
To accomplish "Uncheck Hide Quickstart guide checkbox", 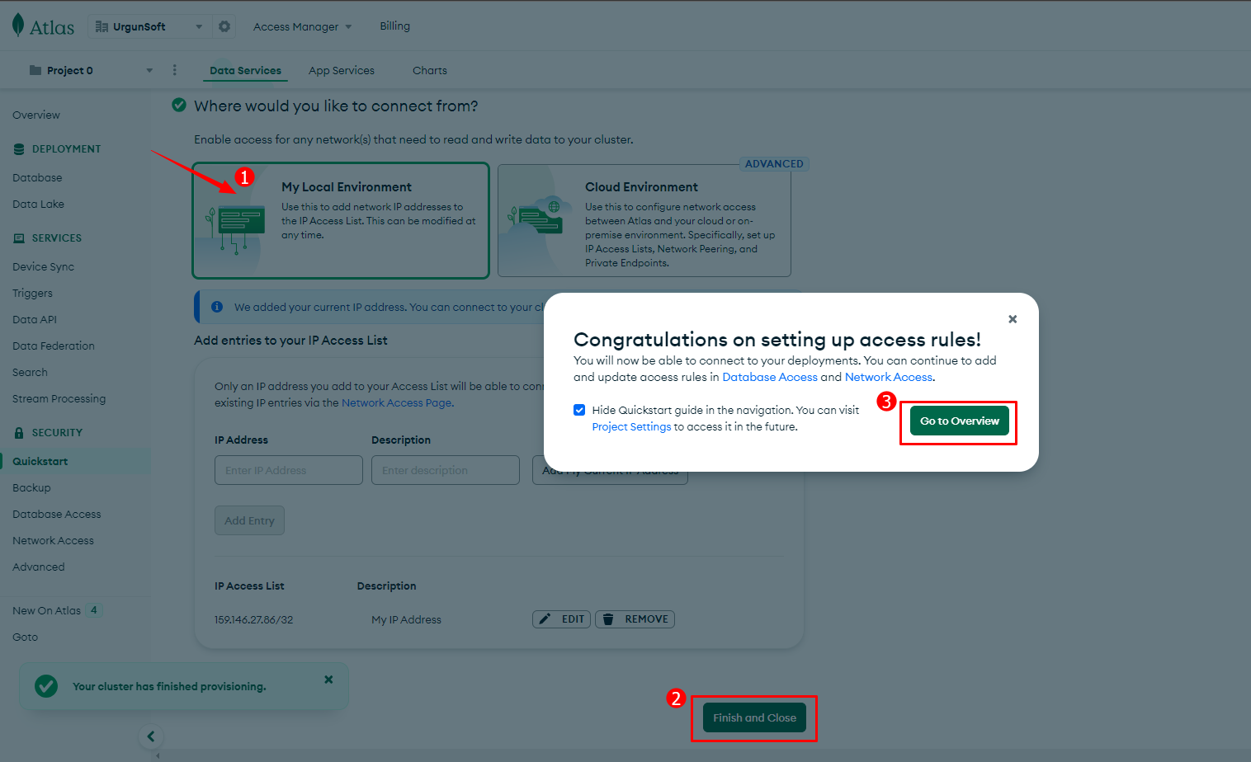I will click(579, 410).
